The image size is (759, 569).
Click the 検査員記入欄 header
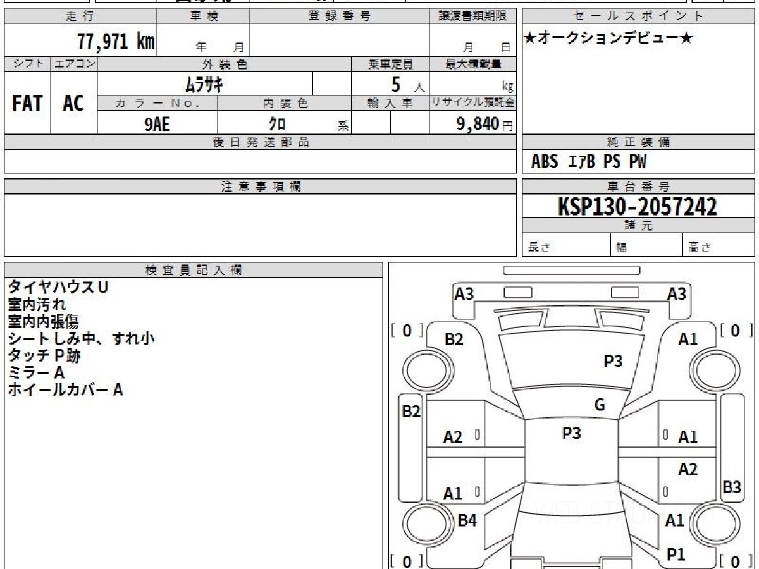pos(194,270)
